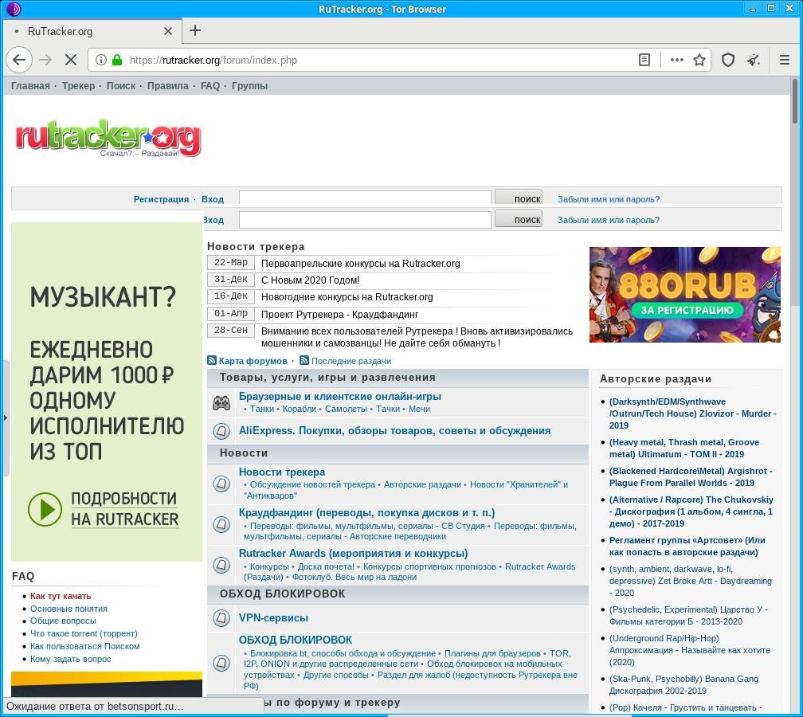Click the forum icon beside VPN-сервисы
Image resolution: width=803 pixels, height=717 pixels.
point(221,617)
